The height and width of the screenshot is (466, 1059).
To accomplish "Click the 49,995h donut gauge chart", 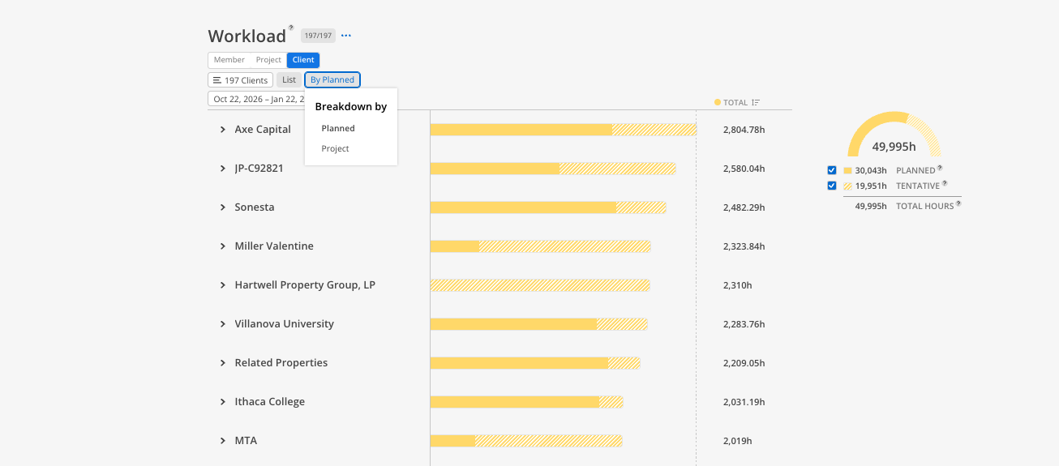I will pos(894,135).
